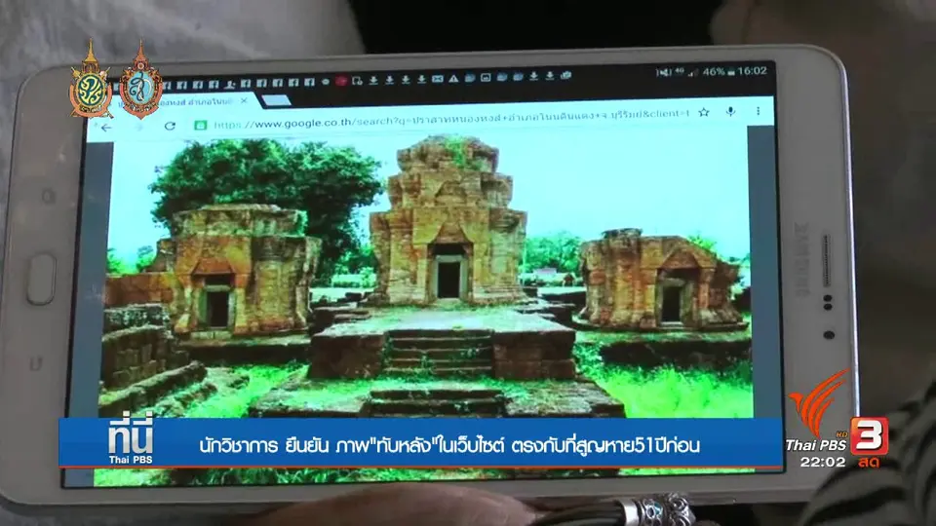Close the open browser tab

coord(244,101)
